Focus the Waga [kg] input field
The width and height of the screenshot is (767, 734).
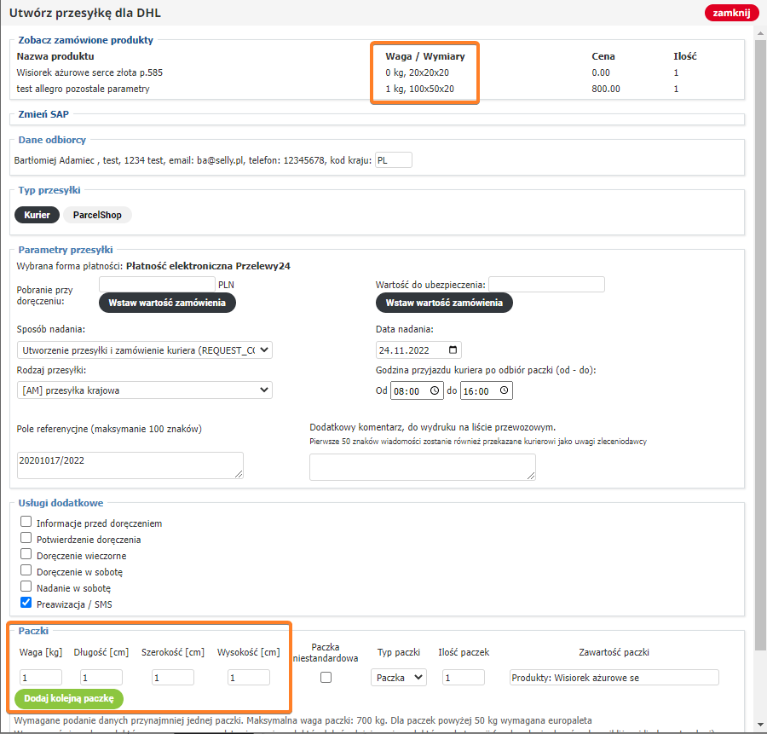point(41,678)
